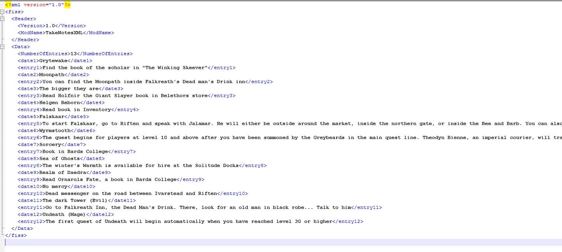This screenshot has height=252, width=562.
Task: Click date12 Undeath (Mage) line
Action: 66,214
